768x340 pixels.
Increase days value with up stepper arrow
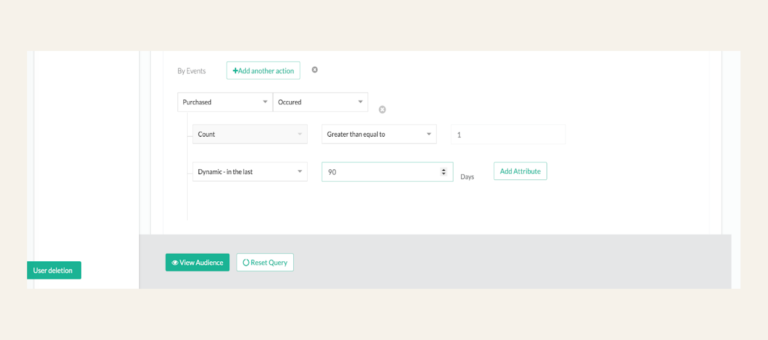444,170
